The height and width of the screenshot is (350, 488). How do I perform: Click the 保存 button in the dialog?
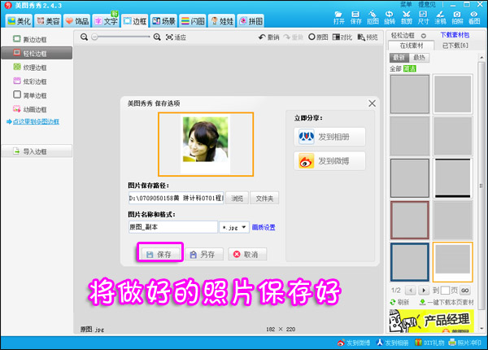coord(159,254)
